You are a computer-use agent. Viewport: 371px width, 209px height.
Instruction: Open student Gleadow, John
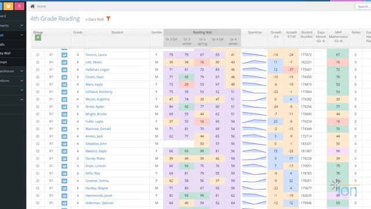(96, 143)
